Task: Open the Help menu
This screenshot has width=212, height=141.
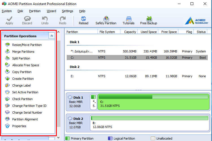Action: click(82, 11)
